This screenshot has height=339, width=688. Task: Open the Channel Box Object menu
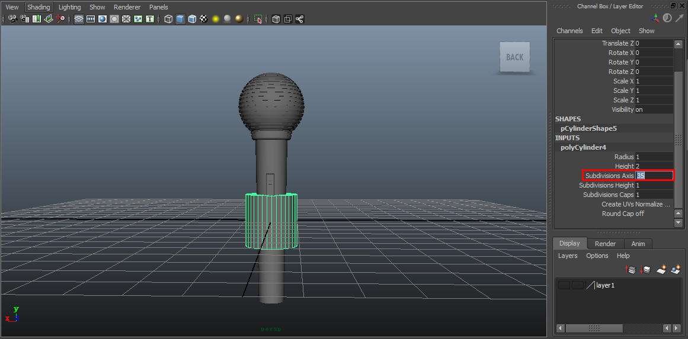(620, 31)
